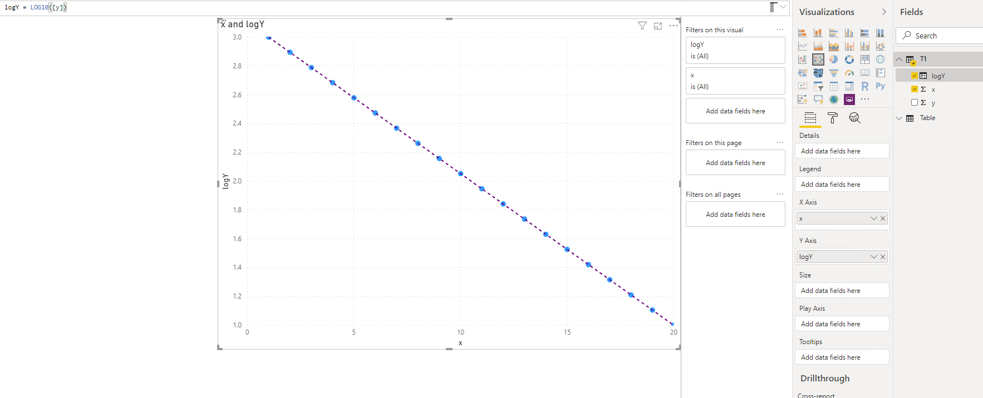Uncheck the x field checkbox
Screen dimensions: 983x398
coord(915,89)
